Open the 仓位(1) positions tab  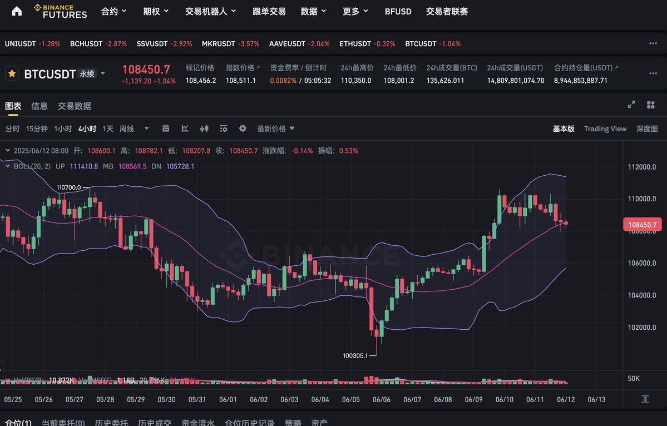click(x=18, y=423)
